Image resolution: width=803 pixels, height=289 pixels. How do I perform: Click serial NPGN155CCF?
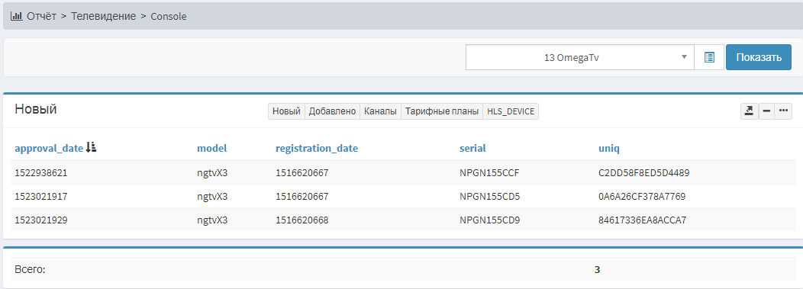coord(489,173)
